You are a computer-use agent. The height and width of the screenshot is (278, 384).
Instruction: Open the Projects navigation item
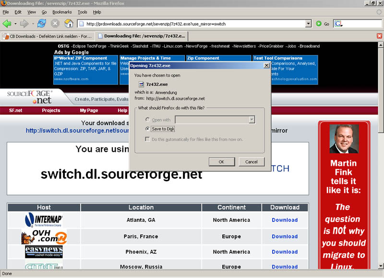(x=51, y=111)
